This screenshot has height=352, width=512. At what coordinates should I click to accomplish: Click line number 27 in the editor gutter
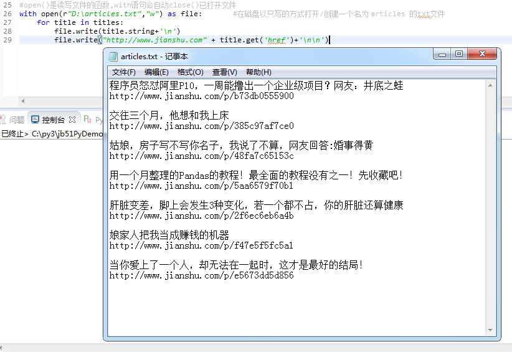(7, 22)
